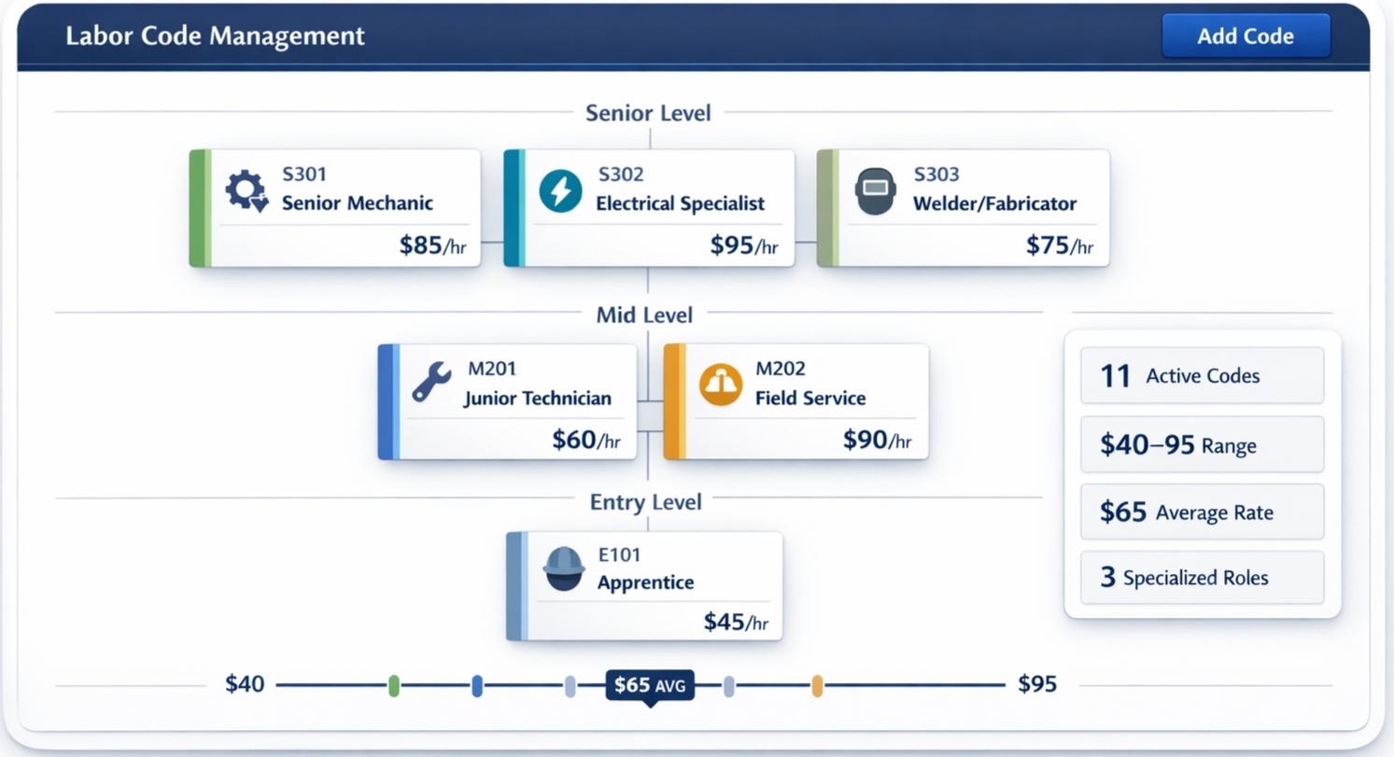Click the $65 AVG slider indicator
Screen dimensions: 1394x757
[650, 686]
